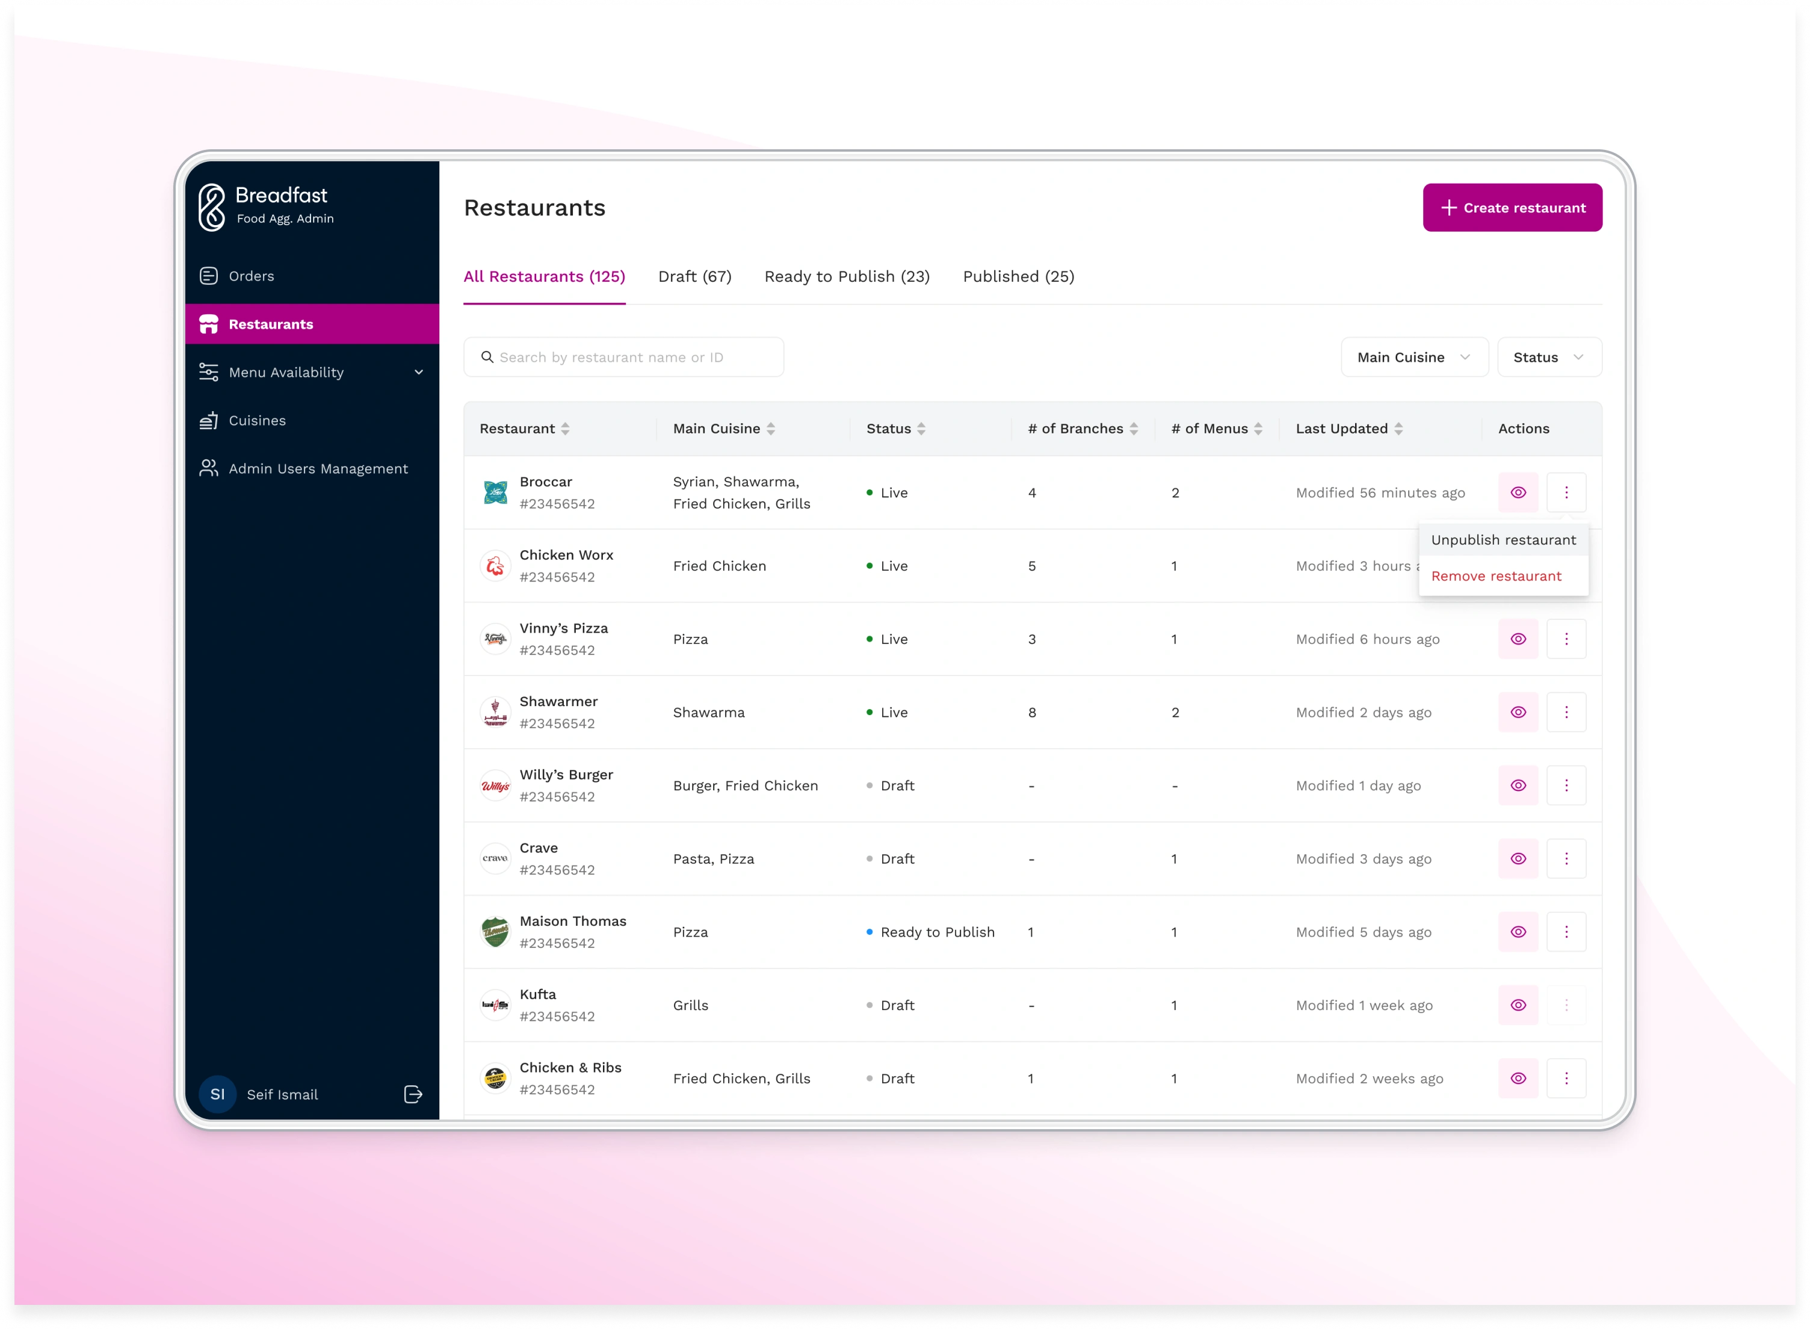
Task: Click the Chicken Worx restaurant logo
Action: click(495, 566)
